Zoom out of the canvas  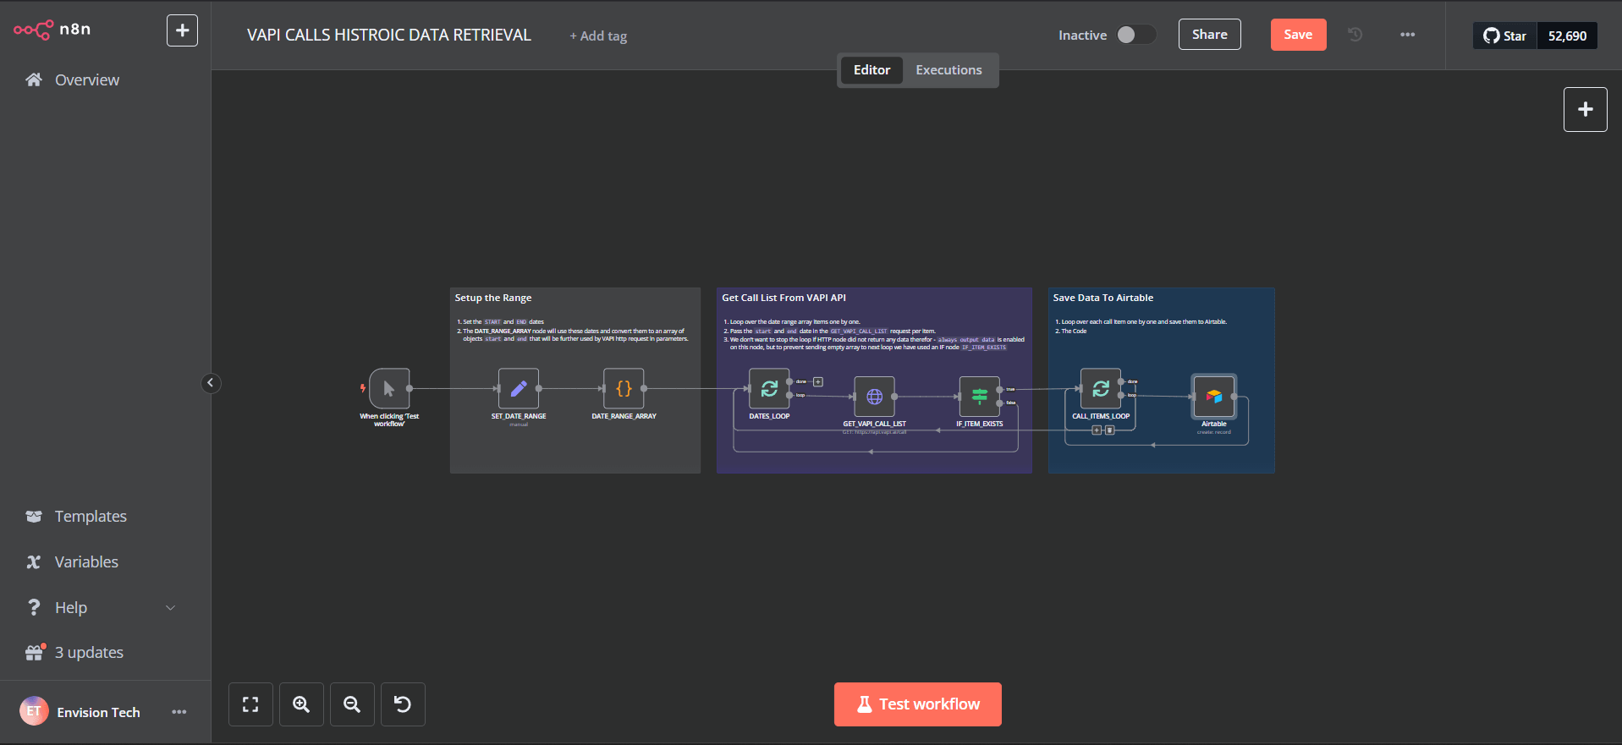click(352, 704)
